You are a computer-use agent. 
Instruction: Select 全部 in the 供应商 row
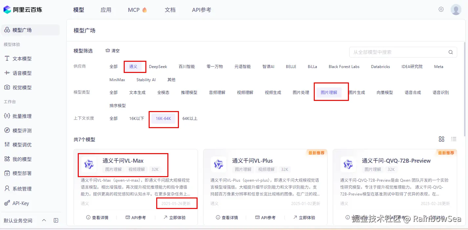coord(114,66)
